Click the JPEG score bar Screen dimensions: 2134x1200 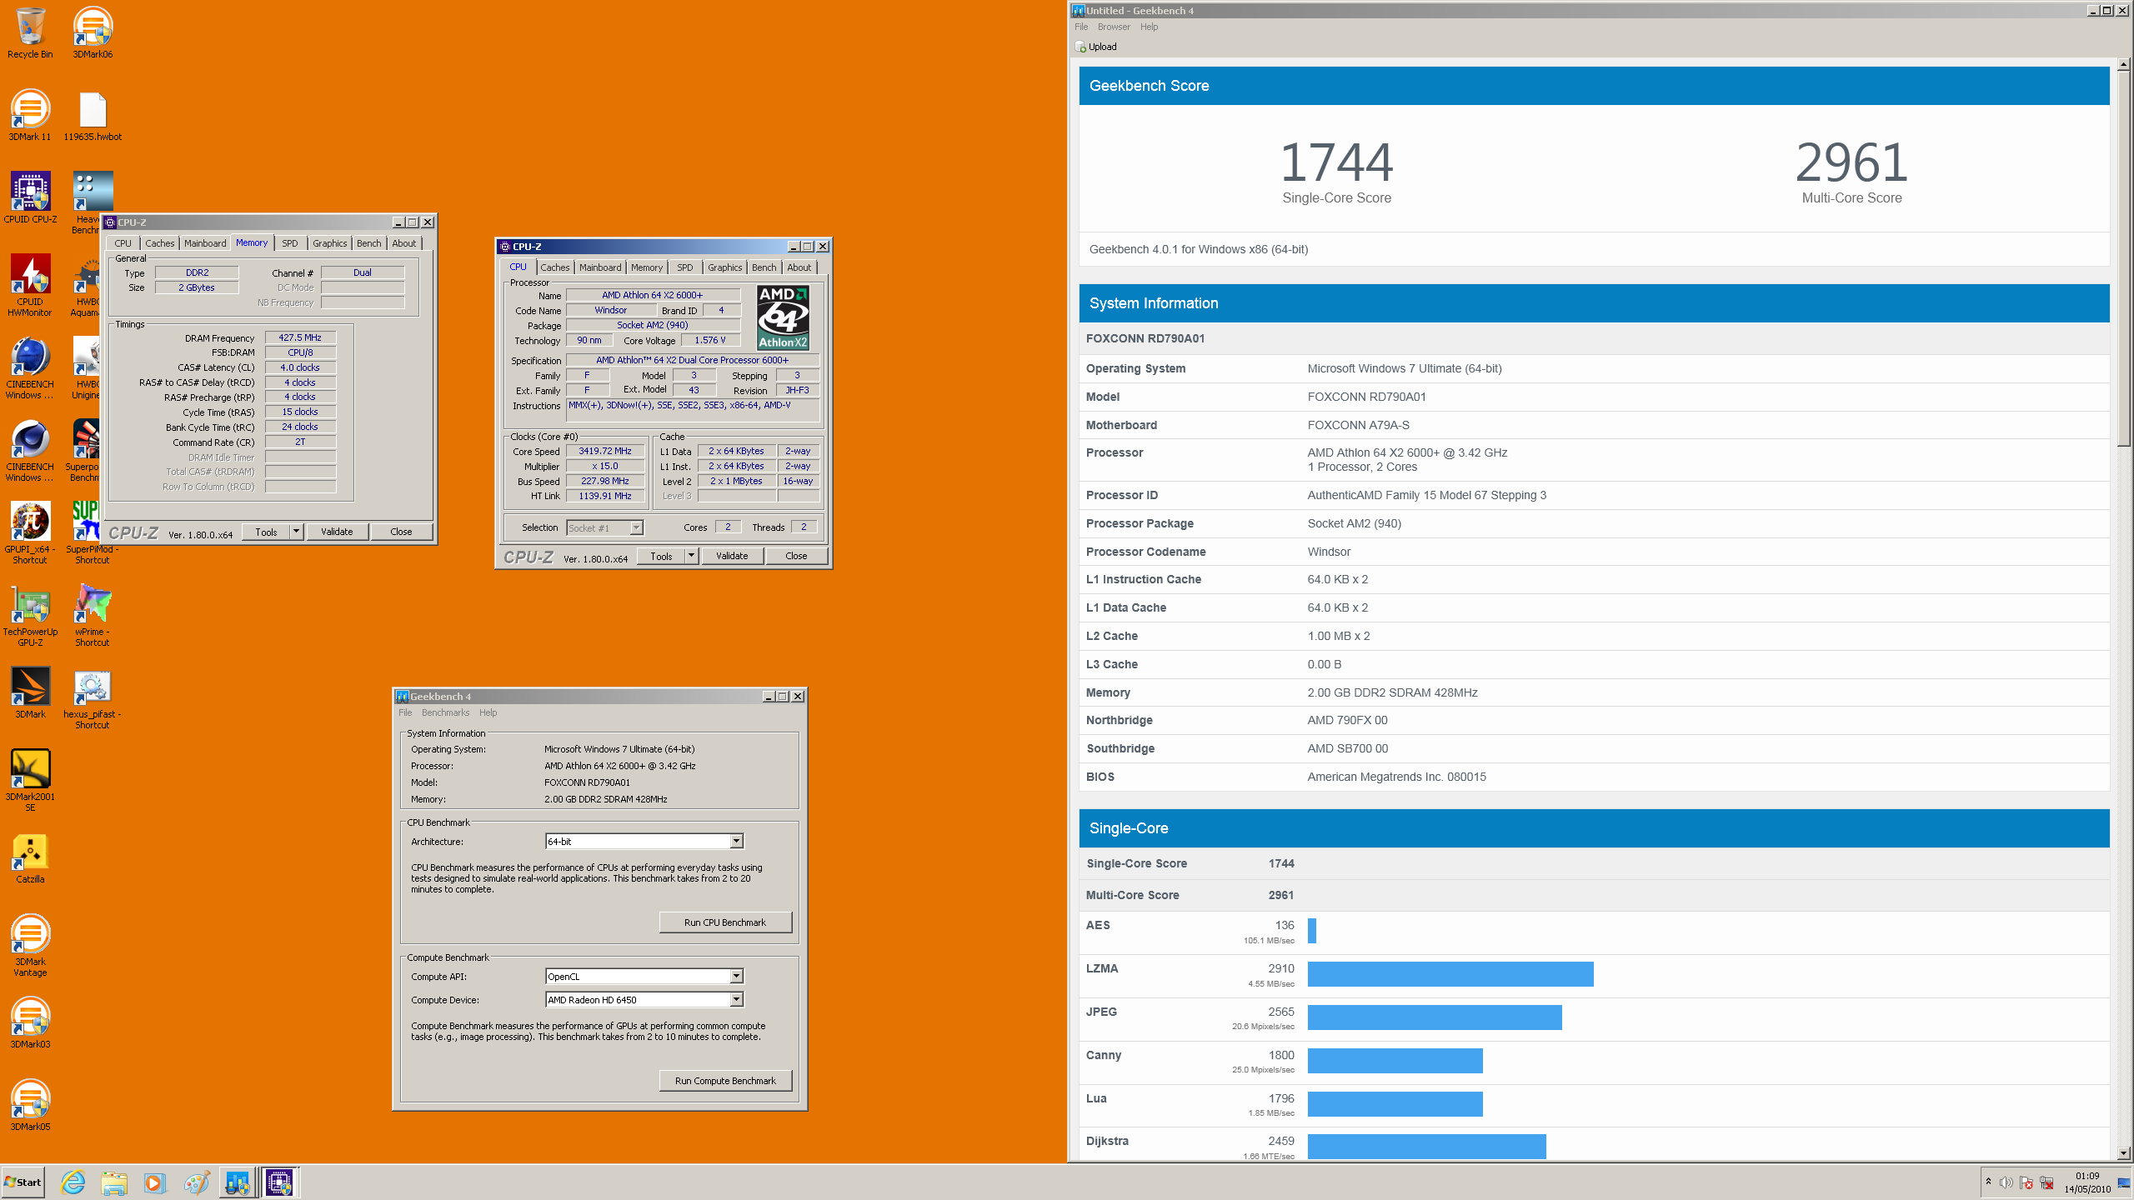[1435, 1017]
